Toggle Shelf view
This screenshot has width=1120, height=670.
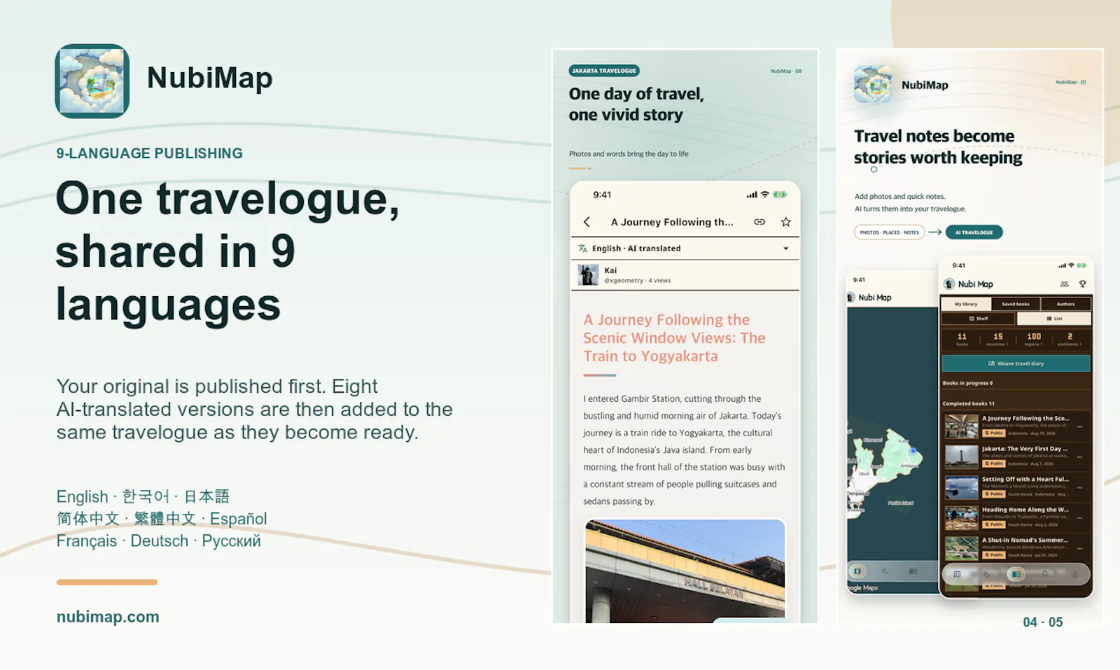978,319
